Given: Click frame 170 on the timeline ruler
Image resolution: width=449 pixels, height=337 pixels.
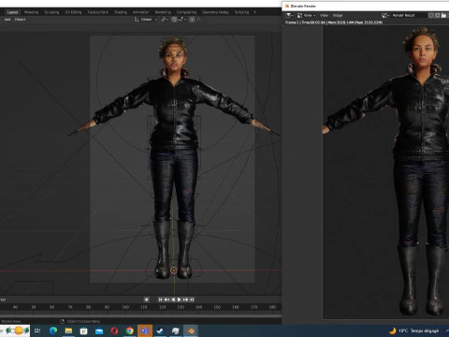Looking at the screenshot, I should pyautogui.click(x=253, y=307).
